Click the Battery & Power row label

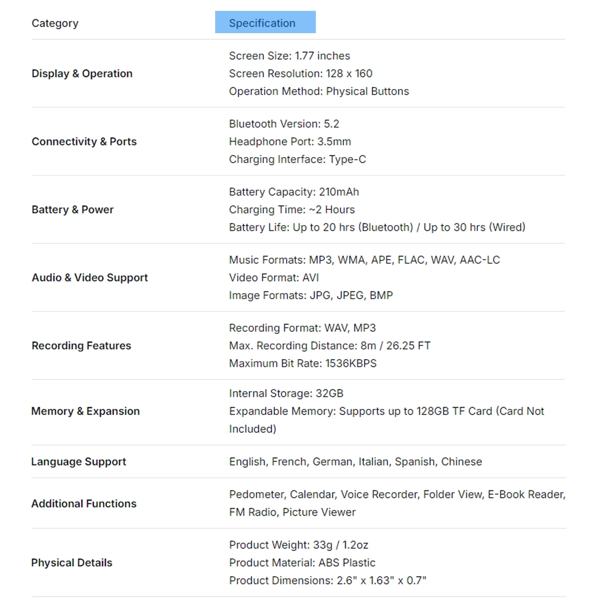pos(72,210)
